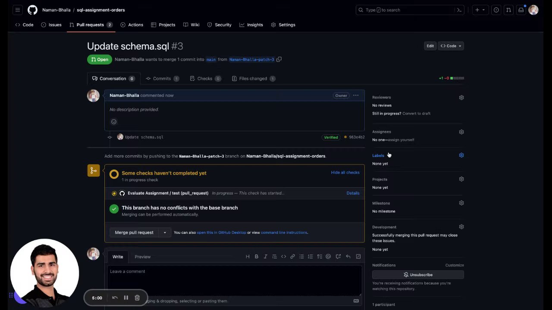The height and width of the screenshot is (310, 552).
Task: Click the Convert to draft link
Action: tap(416, 114)
